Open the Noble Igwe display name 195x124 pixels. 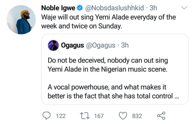(57, 7)
